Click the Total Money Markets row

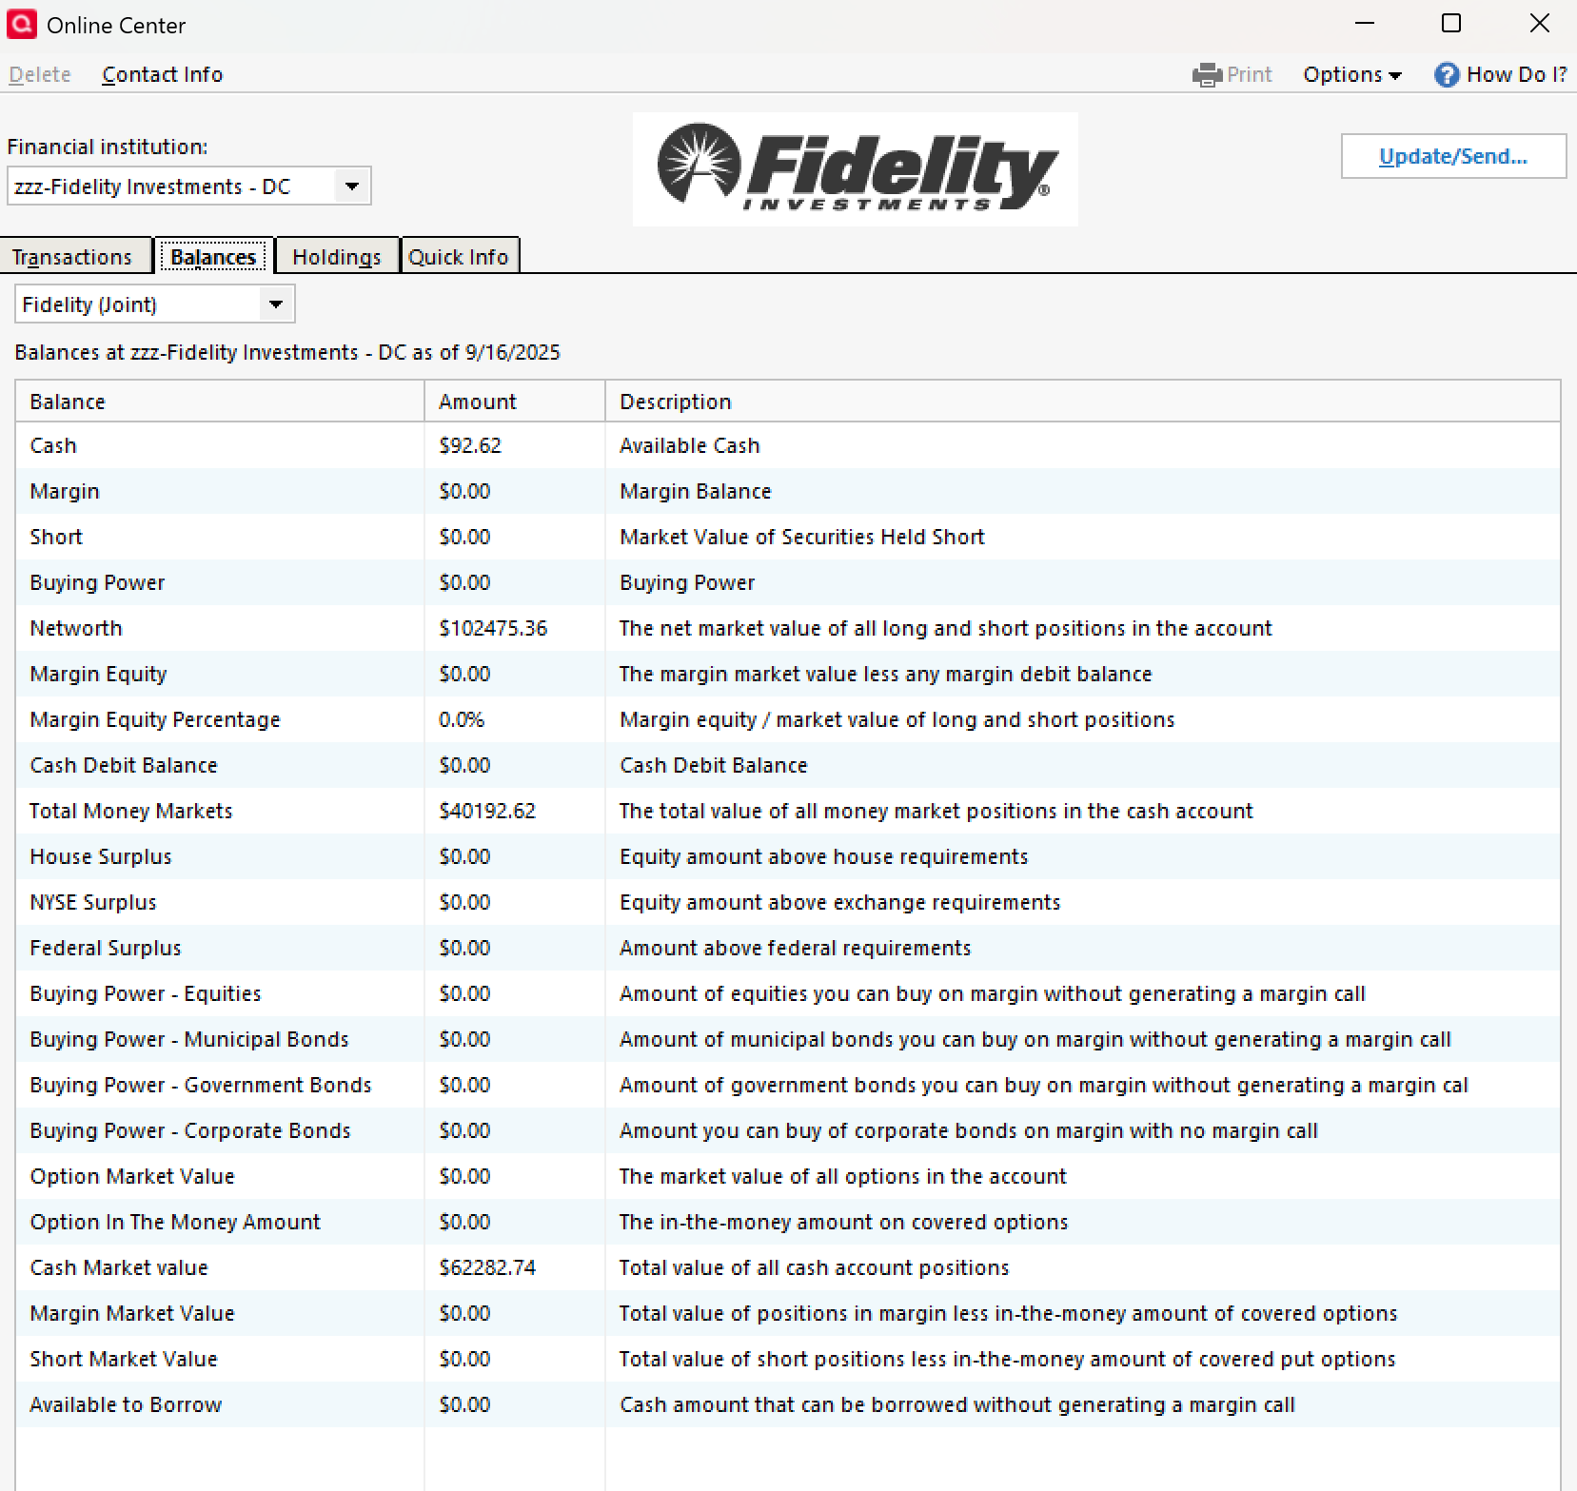788,811
